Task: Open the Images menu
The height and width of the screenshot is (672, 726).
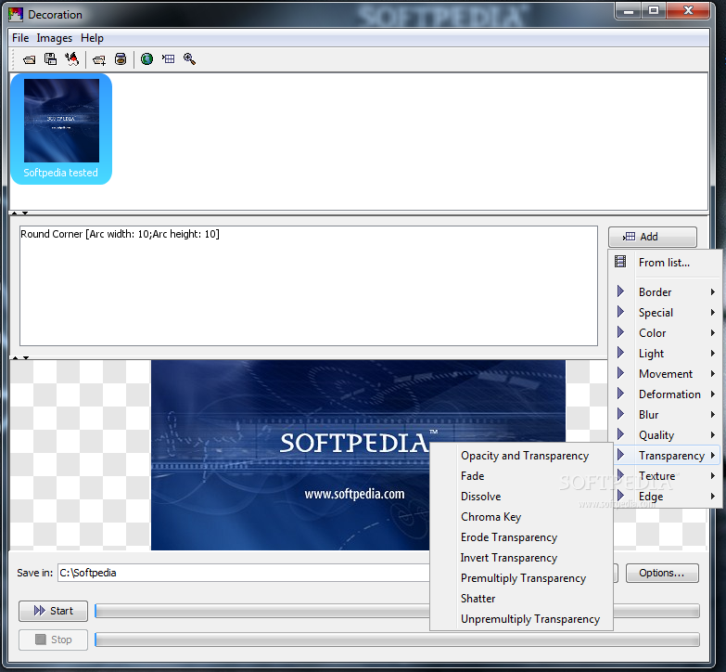Action: tap(55, 38)
